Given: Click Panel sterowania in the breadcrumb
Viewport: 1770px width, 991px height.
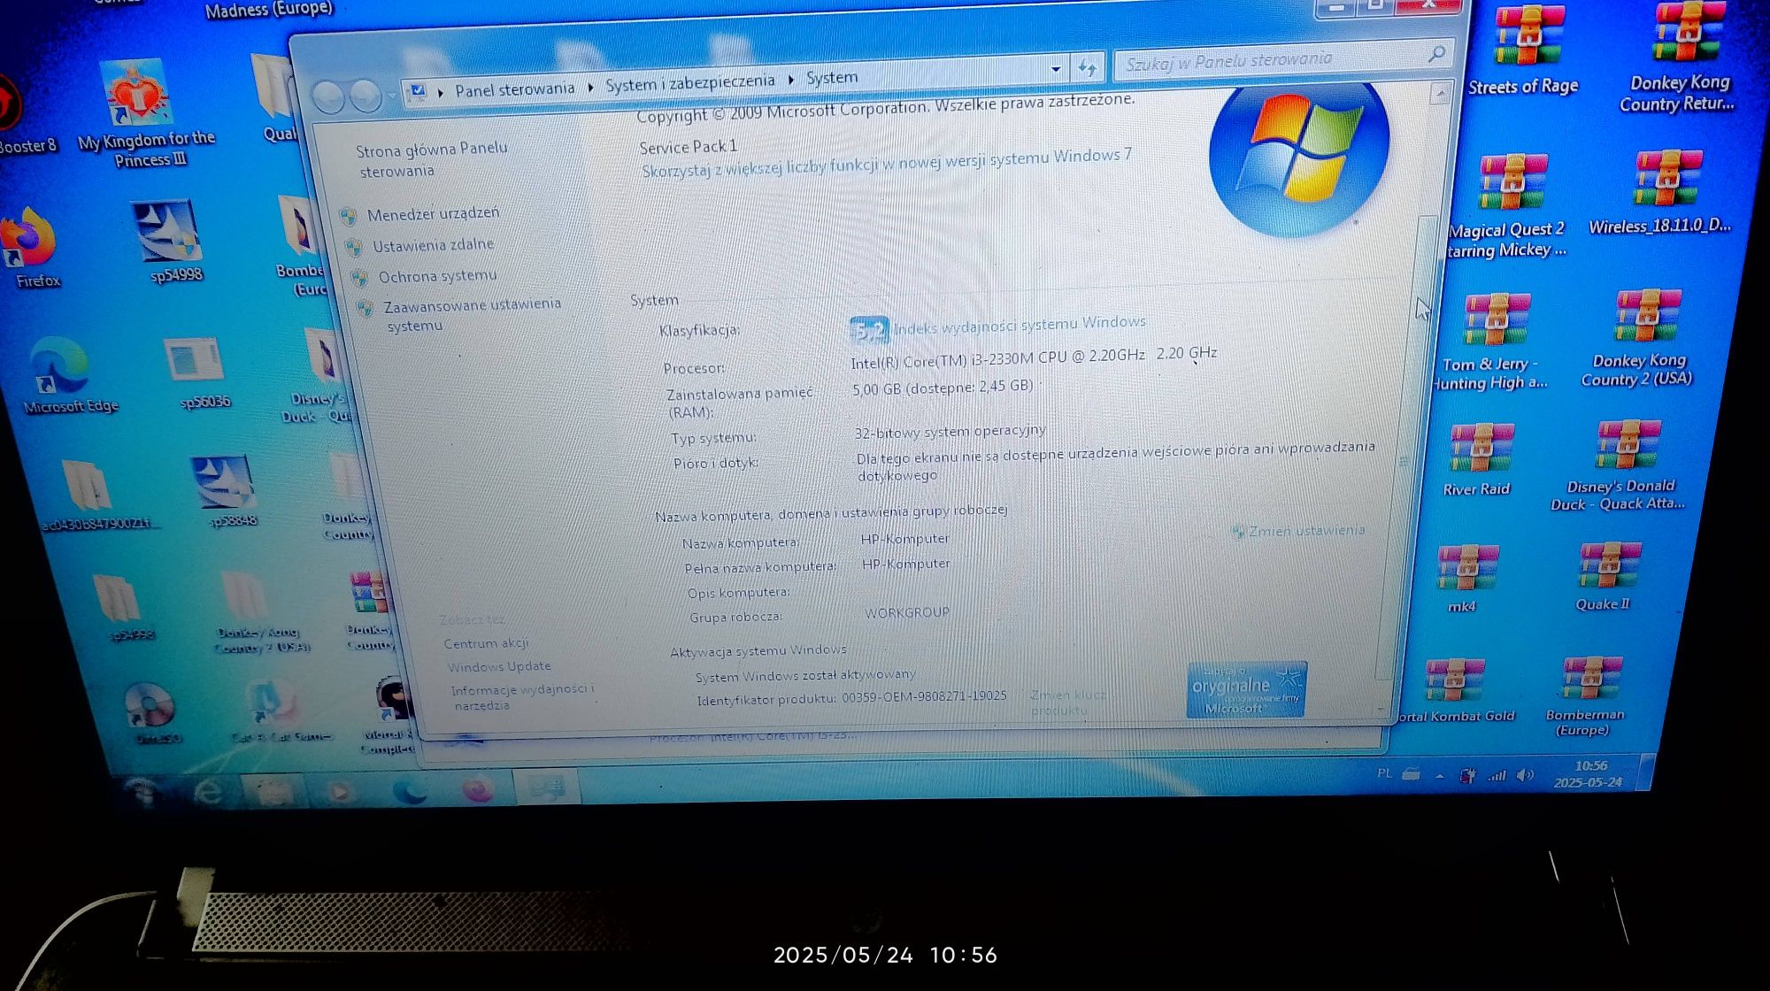Looking at the screenshot, I should click(x=514, y=88).
